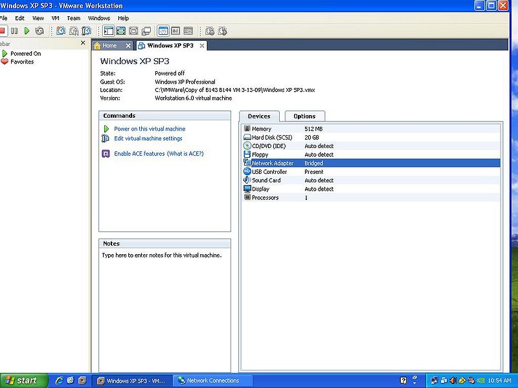Open the VM menu
The image size is (518, 388).
[55, 18]
